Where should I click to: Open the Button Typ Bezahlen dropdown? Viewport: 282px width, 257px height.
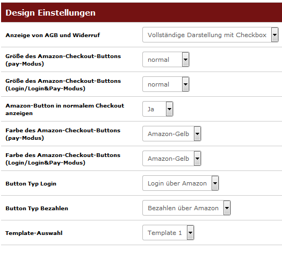pos(186,208)
